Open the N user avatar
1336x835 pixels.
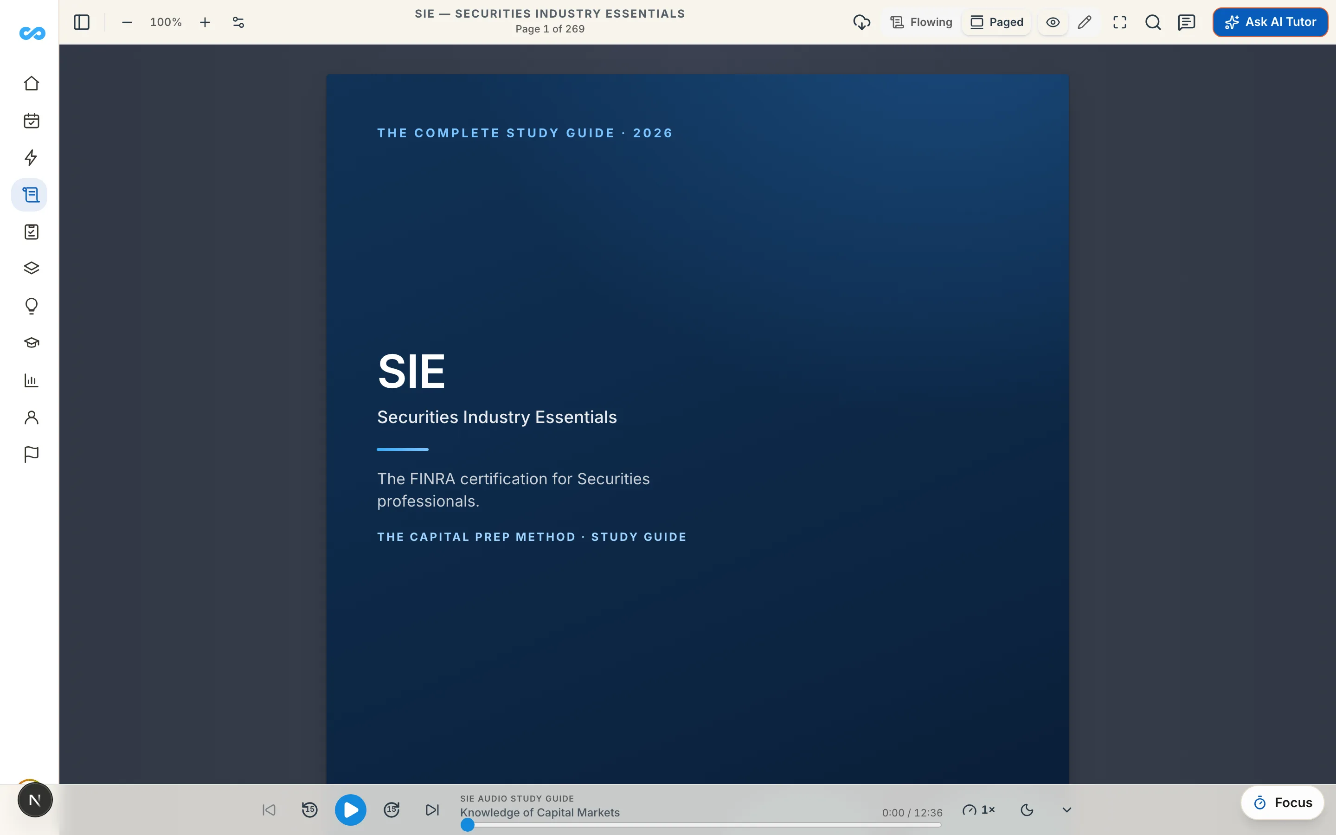pos(35,800)
